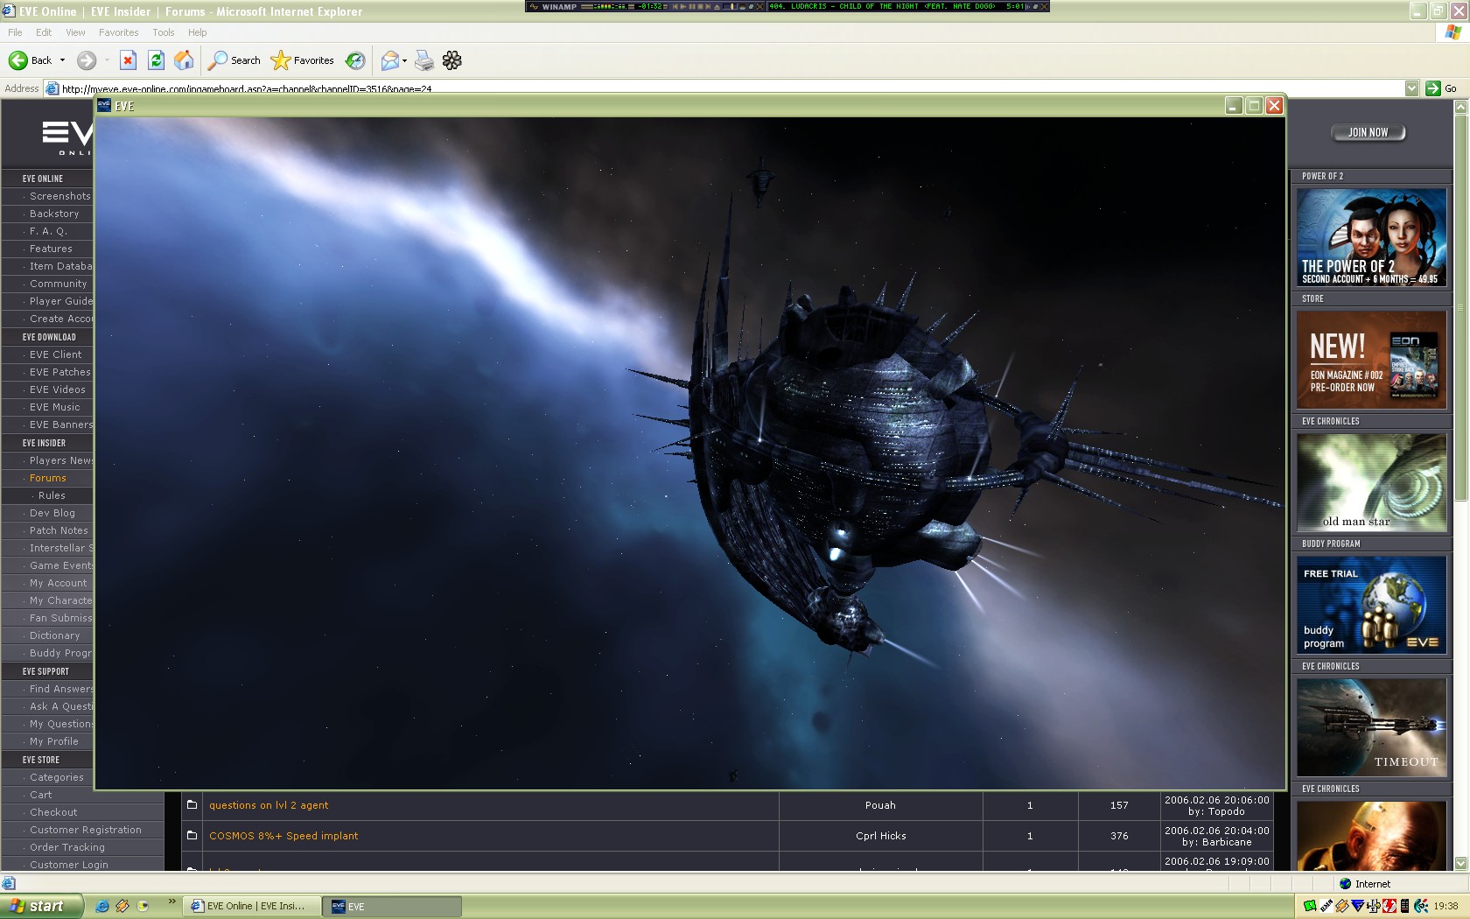Screen dimensions: 1470x919
Task: Click the disc icon in Quick Launch
Action: tap(143, 906)
